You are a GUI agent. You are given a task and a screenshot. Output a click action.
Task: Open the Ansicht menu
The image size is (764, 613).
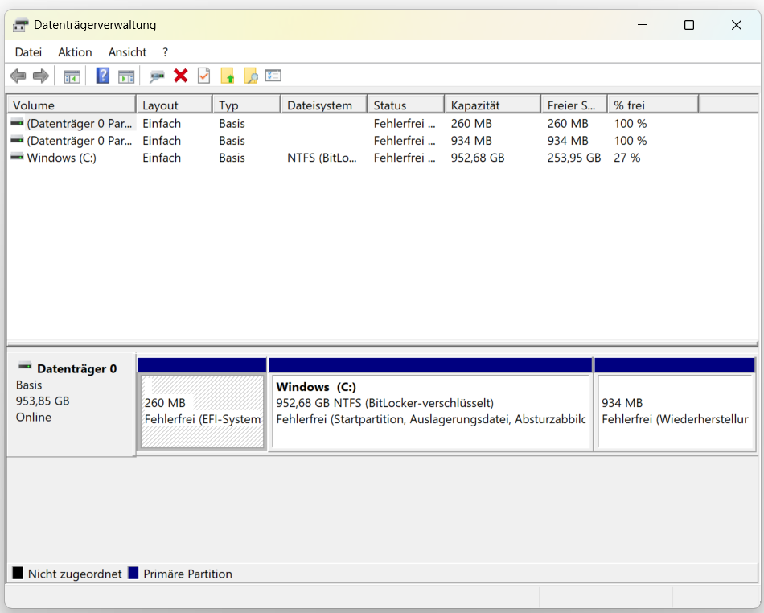coord(127,52)
